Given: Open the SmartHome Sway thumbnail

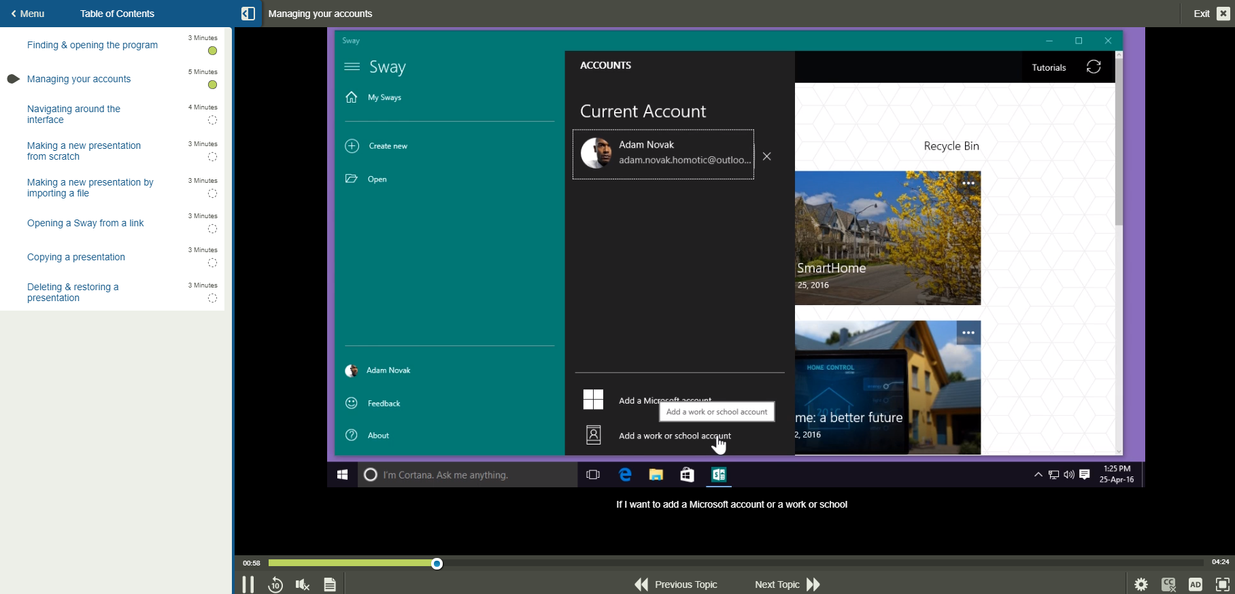Looking at the screenshot, I should [x=888, y=238].
